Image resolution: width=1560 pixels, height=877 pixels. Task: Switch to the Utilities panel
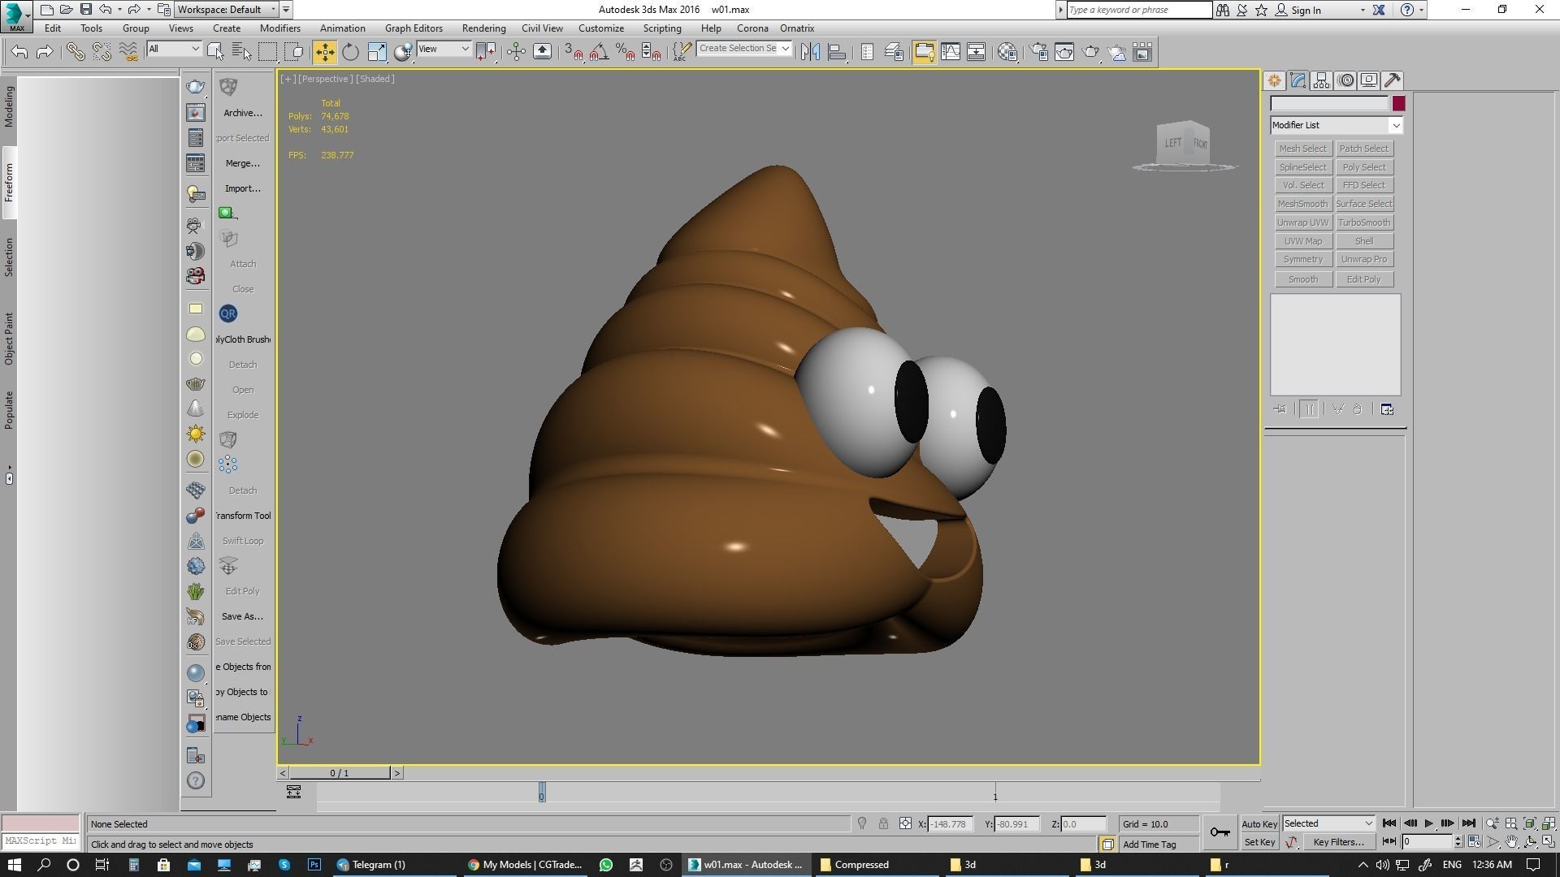pyautogui.click(x=1393, y=80)
